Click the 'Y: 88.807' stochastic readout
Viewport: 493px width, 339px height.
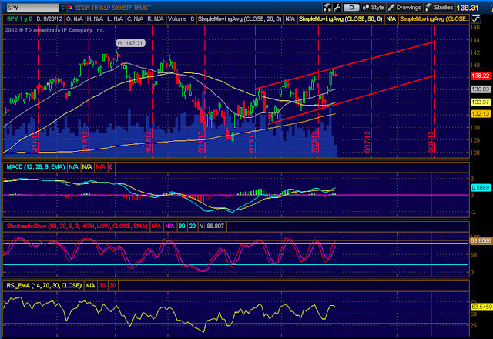coord(212,226)
